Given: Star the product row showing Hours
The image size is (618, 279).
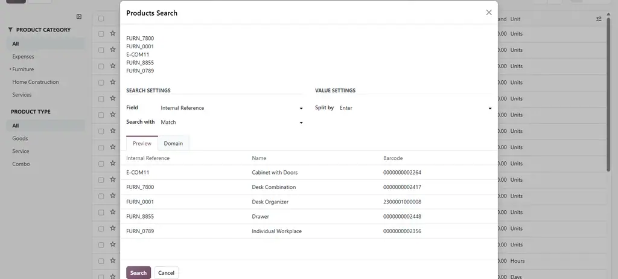Looking at the screenshot, I should pyautogui.click(x=113, y=261).
